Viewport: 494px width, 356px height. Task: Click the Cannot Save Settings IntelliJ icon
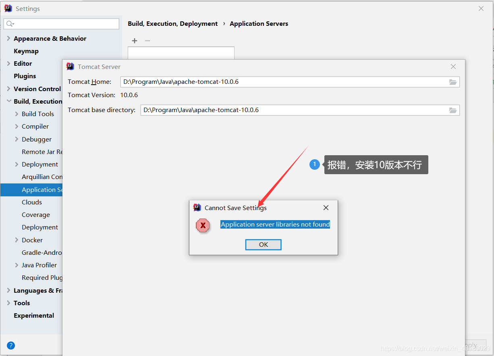coord(197,208)
